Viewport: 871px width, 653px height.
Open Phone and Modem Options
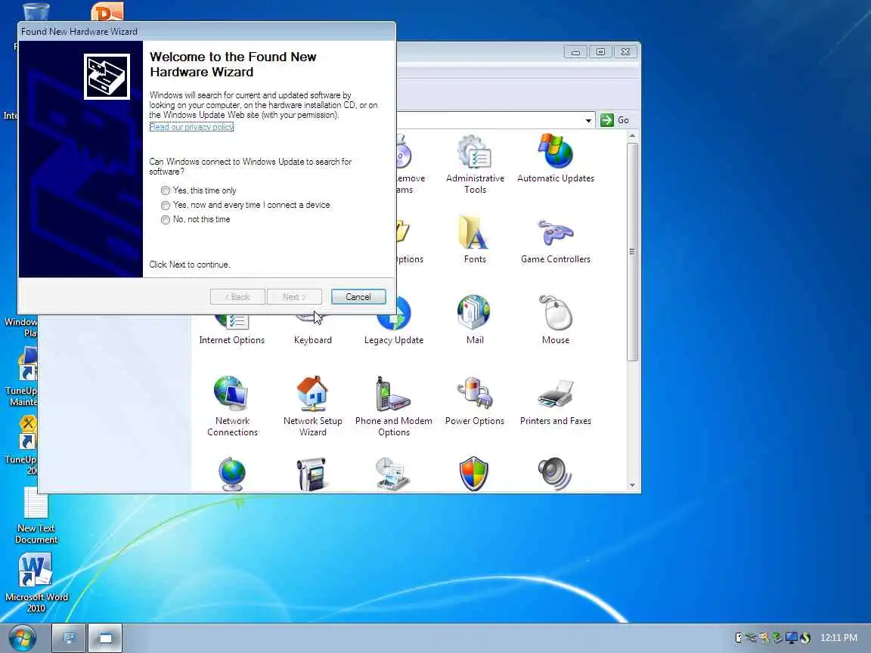[394, 406]
